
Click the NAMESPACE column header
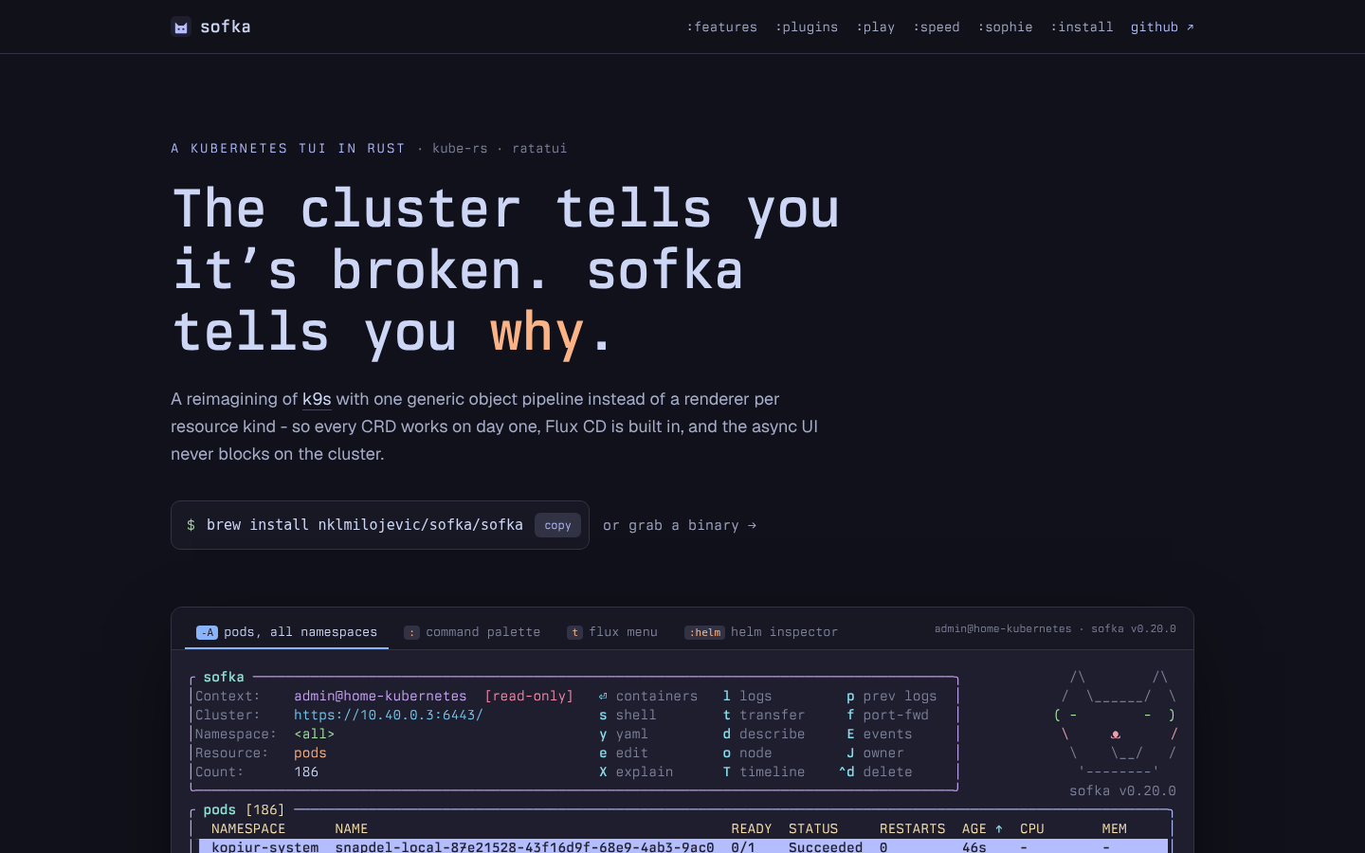tap(248, 828)
